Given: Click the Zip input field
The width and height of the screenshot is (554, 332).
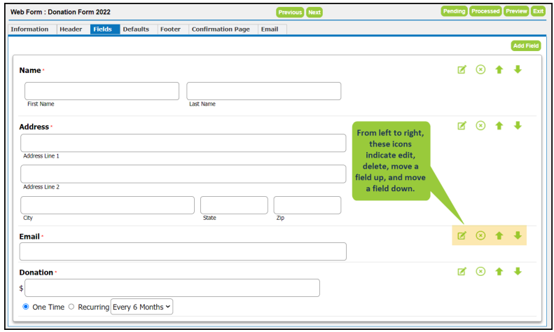Looking at the screenshot, I should pyautogui.click(x=307, y=205).
